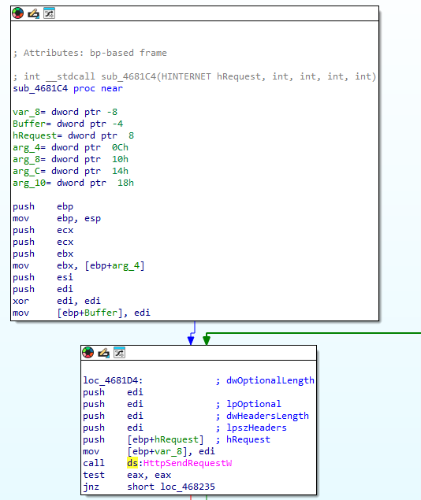Click the group nodes icon on loc_4681D4 block
Screen dimensions: 421x500
point(119,353)
